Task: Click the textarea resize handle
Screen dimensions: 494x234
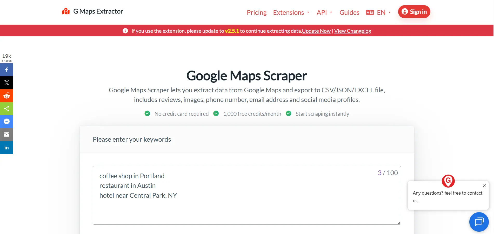Action: click(x=399, y=223)
